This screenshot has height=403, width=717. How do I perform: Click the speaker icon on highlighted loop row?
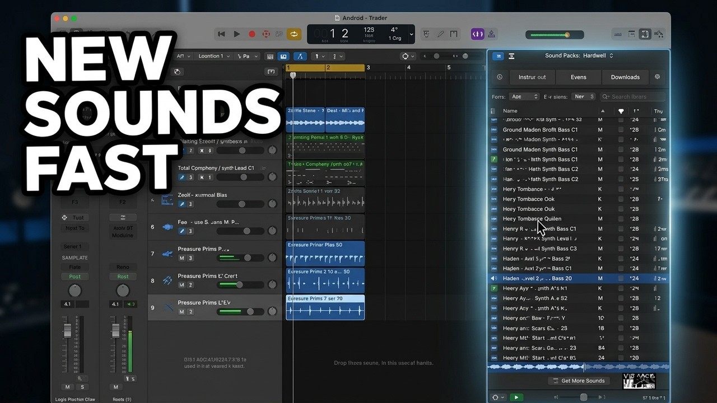[x=494, y=278]
